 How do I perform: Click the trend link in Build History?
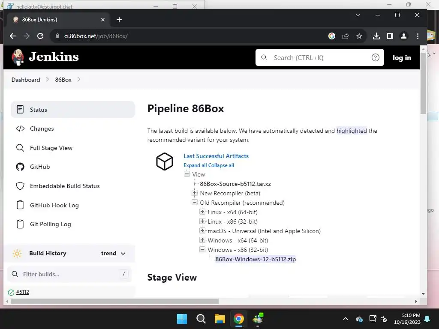pyautogui.click(x=108, y=254)
